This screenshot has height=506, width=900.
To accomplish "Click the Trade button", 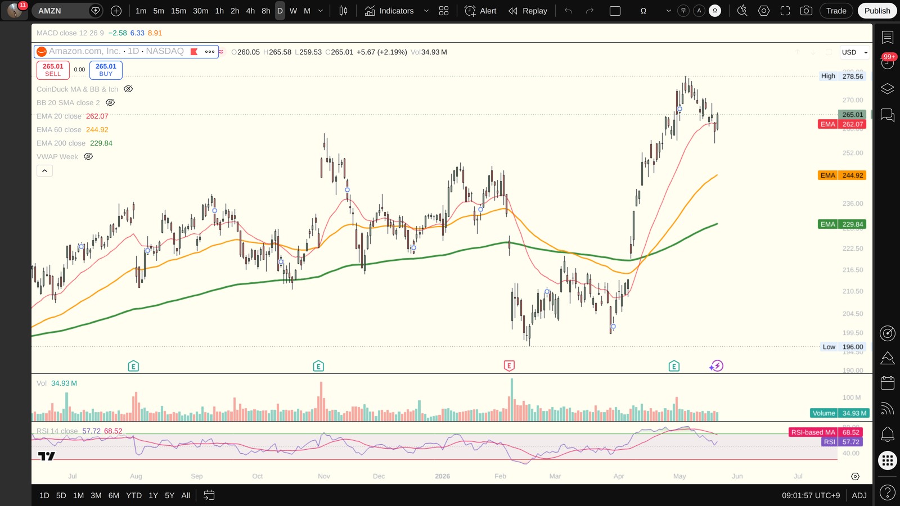I will click(836, 11).
